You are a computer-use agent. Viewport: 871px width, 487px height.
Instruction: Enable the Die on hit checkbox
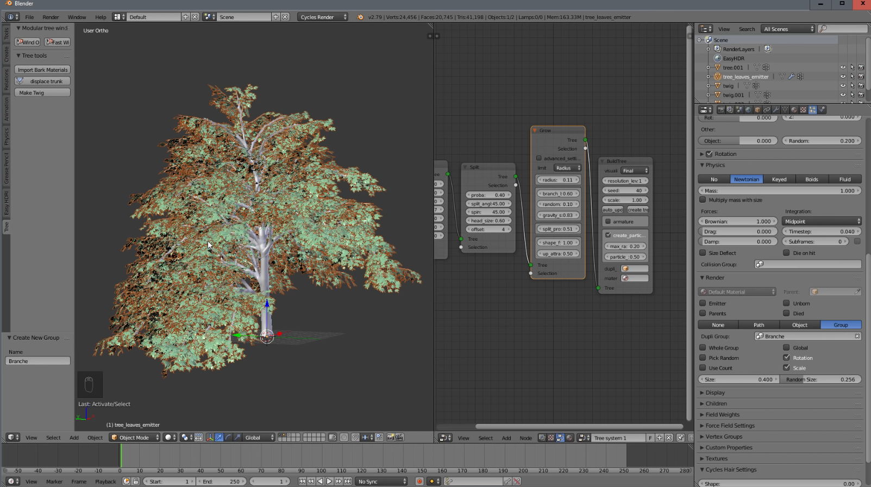coord(786,253)
